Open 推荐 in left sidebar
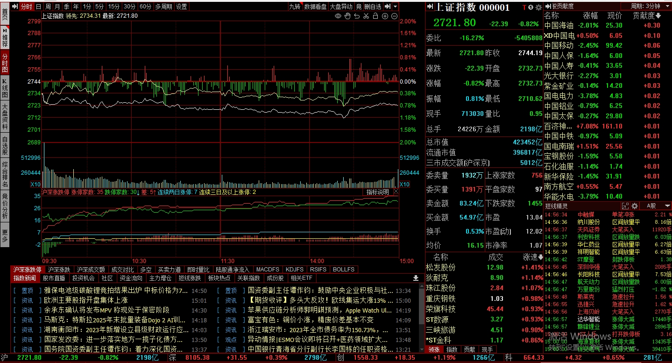672x363 pixels. (5, 37)
